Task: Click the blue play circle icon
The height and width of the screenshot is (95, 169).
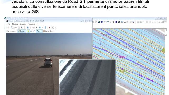Action: (28, 27)
